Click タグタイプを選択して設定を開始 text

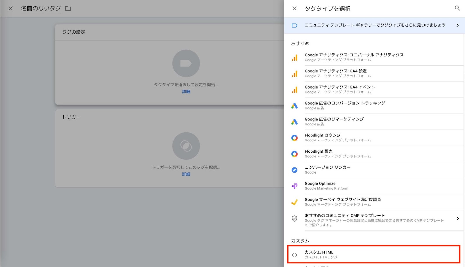coord(186,85)
